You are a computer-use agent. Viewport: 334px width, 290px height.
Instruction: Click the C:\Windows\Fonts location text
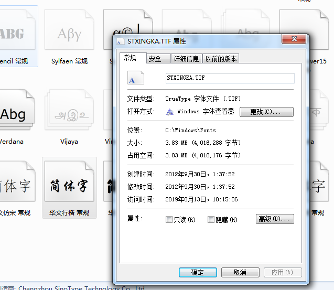[x=191, y=130]
